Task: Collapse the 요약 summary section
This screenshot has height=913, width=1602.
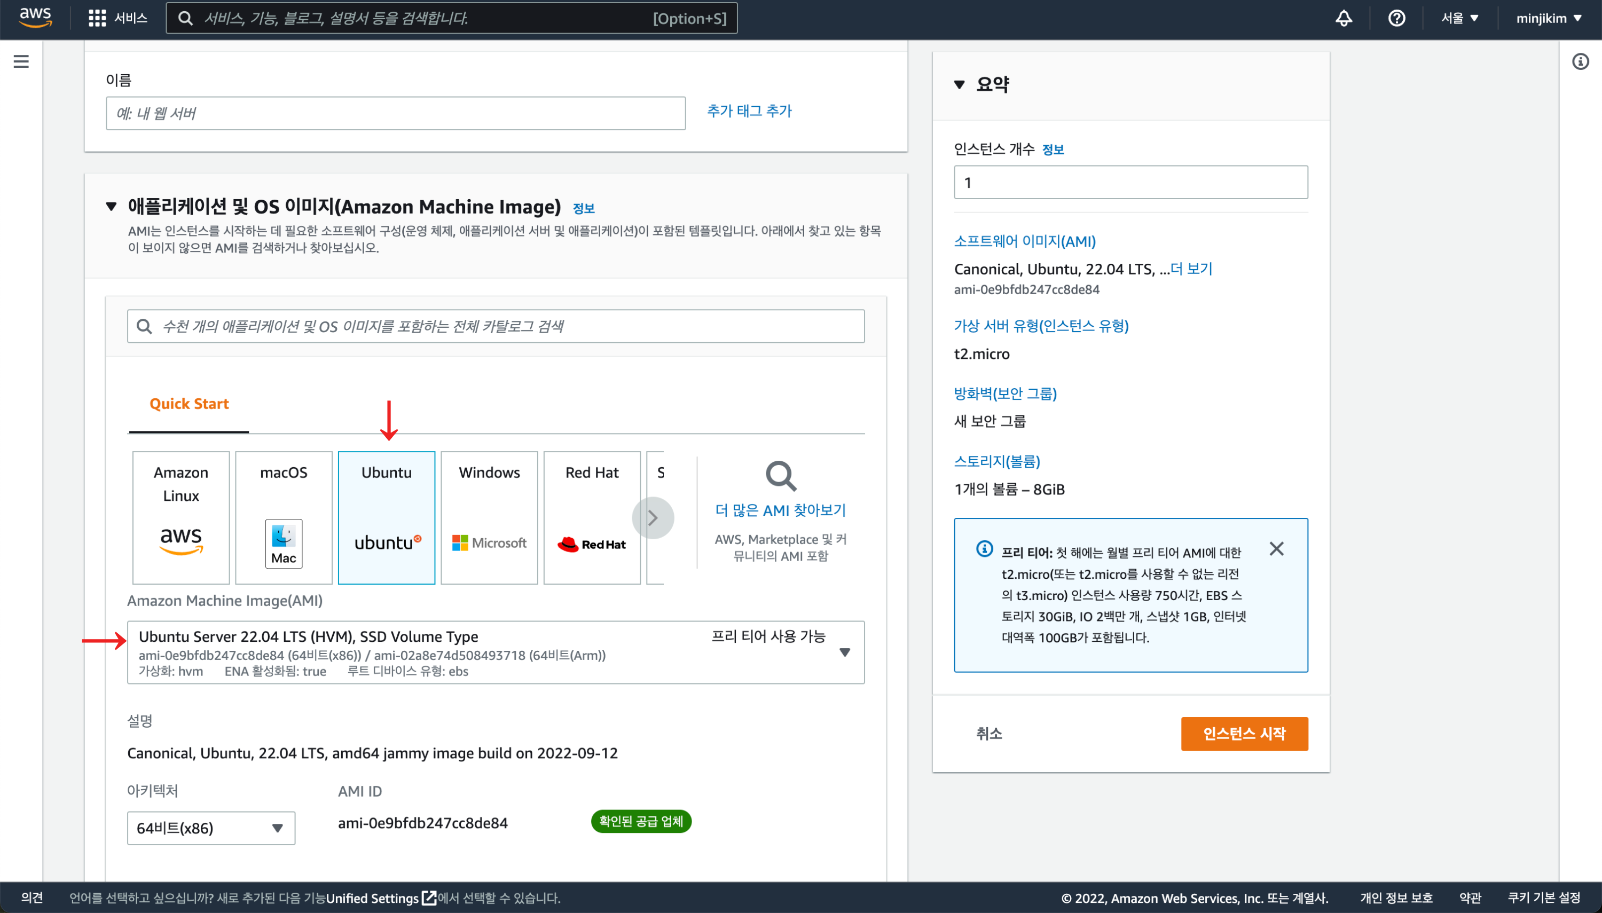Action: coord(959,85)
